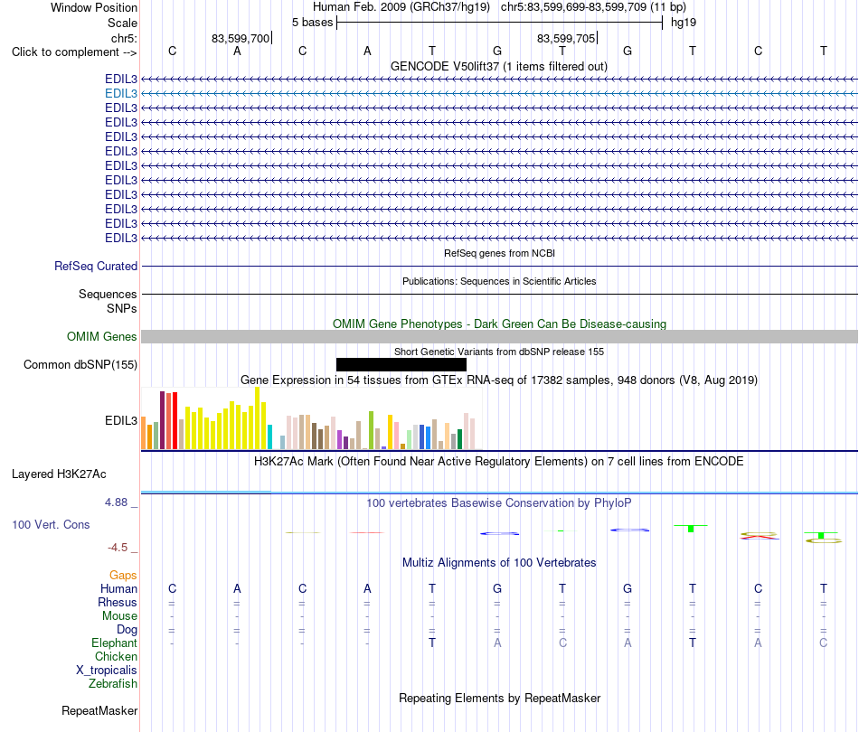Image resolution: width=859 pixels, height=732 pixels.
Task: Click the RefSeq Curated track label
Action: coord(96,266)
